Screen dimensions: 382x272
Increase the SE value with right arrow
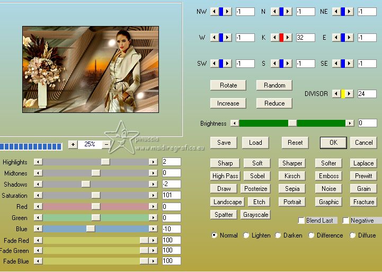click(x=349, y=64)
